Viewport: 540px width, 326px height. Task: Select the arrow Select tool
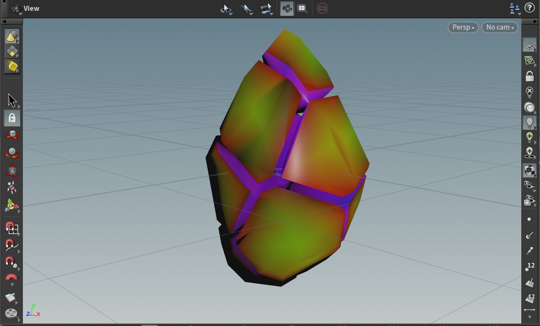click(x=12, y=100)
